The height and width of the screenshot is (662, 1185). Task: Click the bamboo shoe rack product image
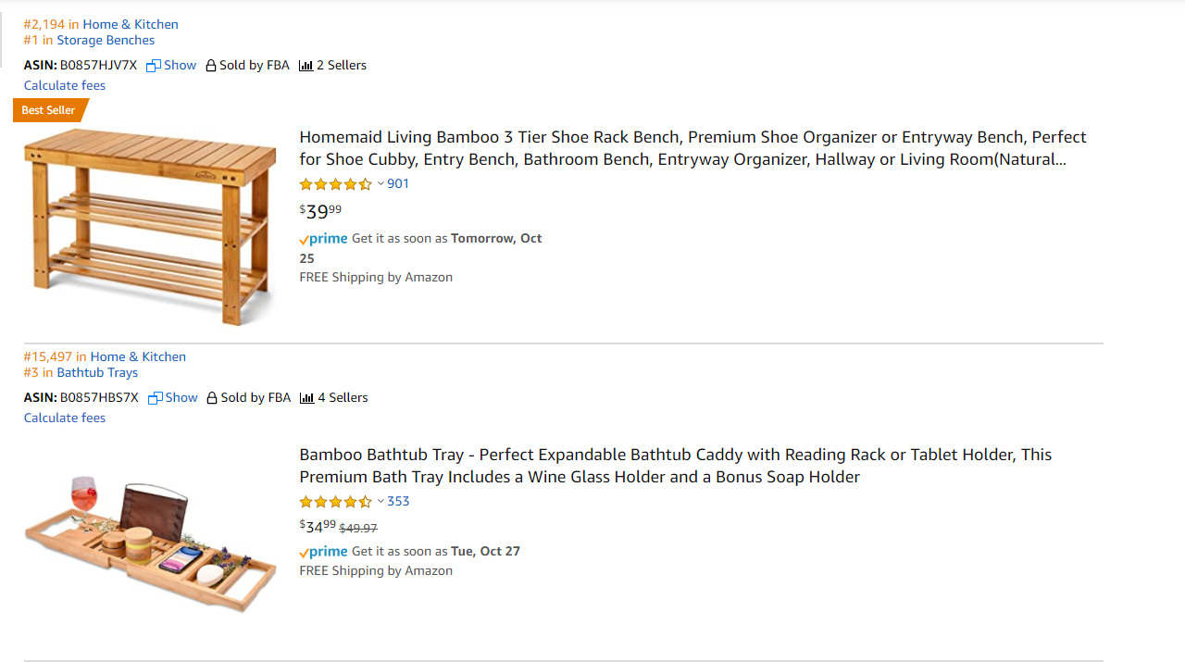pos(150,227)
